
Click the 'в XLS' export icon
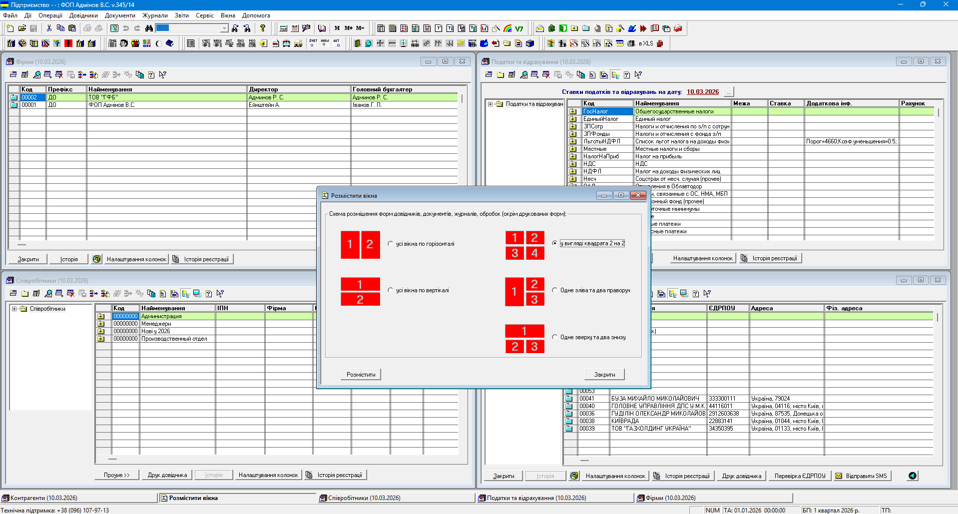[x=646, y=43]
